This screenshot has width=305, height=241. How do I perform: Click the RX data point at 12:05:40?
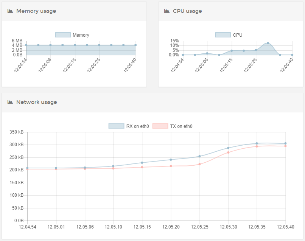tap(286, 143)
